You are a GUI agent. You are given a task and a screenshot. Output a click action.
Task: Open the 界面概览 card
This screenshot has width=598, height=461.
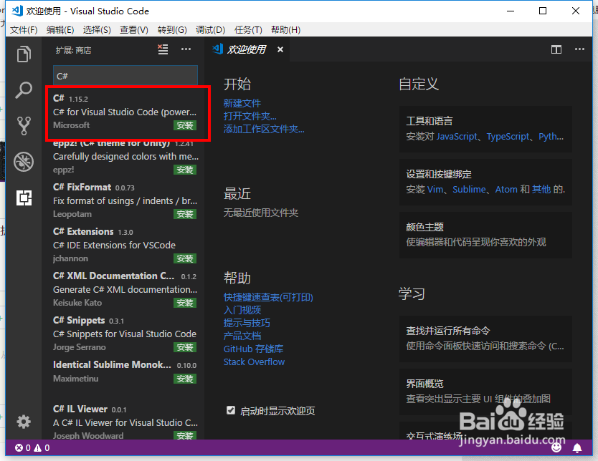(485, 392)
